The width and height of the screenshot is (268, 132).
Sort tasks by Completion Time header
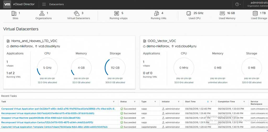(x=226, y=102)
